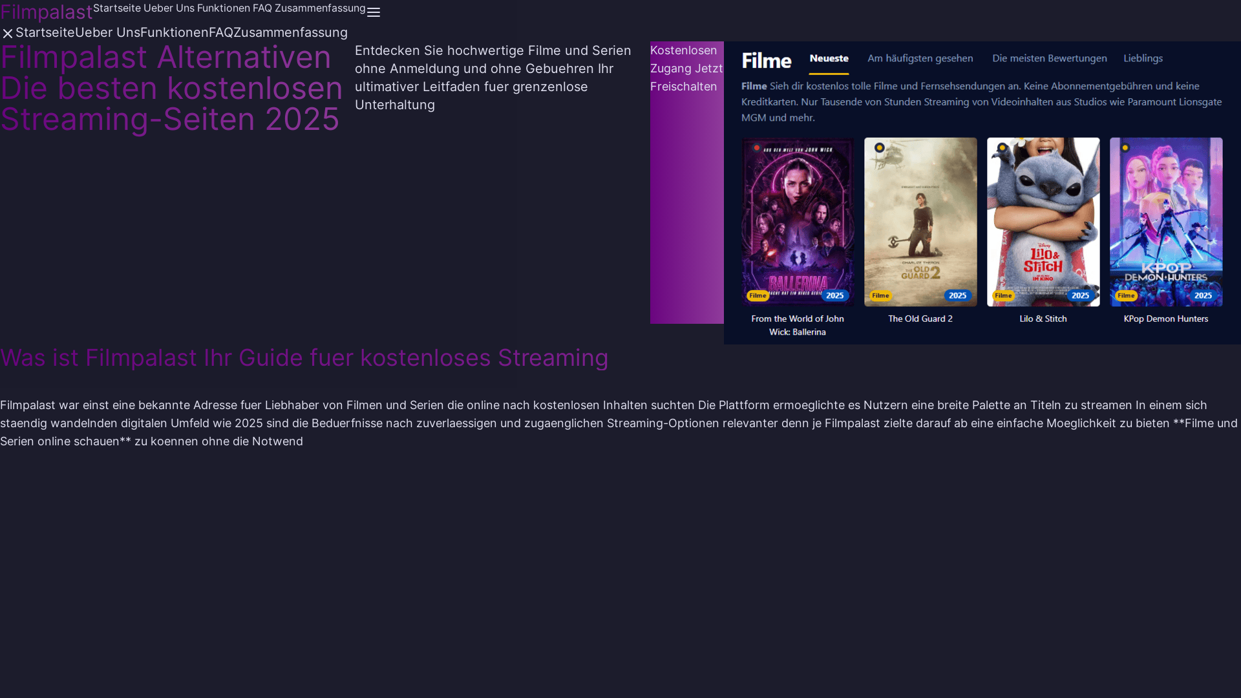
Task: Open Startseite in the top navigation
Action: pos(117,8)
